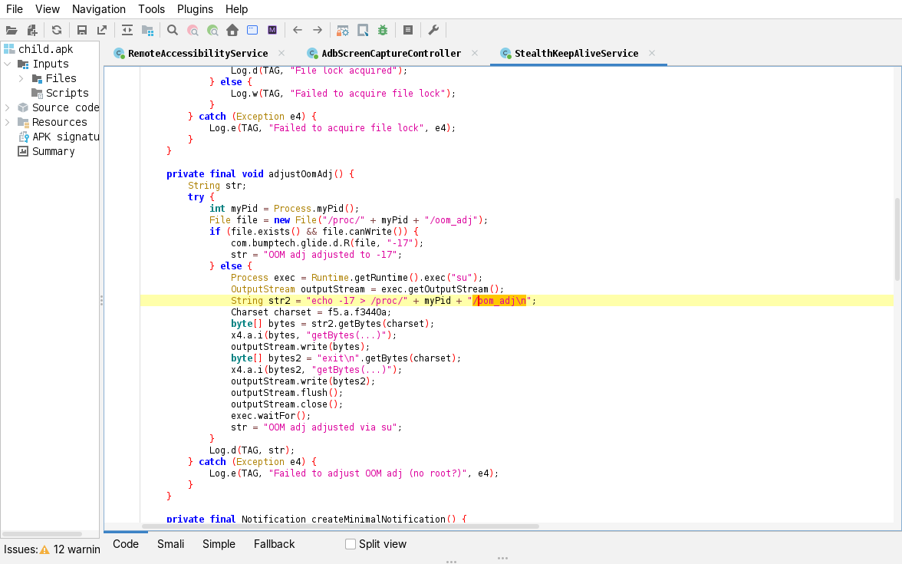Expand the Source code node
902x564 pixels.
8,107
